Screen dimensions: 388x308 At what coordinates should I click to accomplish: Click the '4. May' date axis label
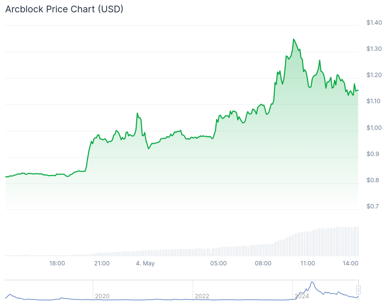point(145,263)
